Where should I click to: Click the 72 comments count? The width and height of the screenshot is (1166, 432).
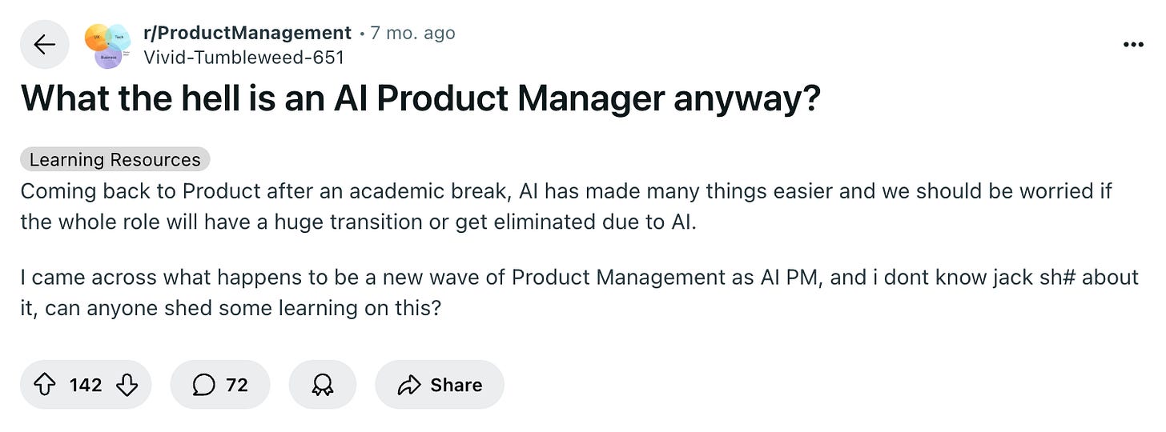(237, 385)
